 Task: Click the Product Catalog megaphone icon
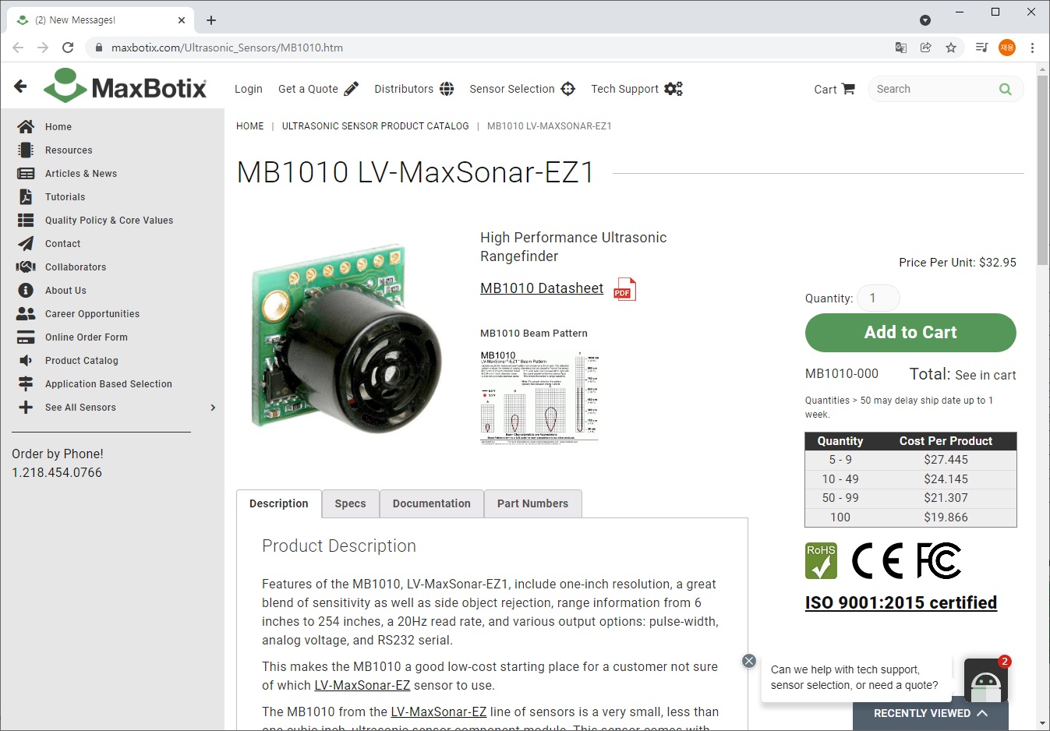[x=26, y=360]
